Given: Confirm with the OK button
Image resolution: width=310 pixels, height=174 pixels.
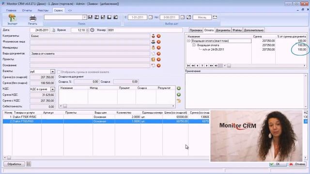Looking at the screenshot, I should coord(278,164).
